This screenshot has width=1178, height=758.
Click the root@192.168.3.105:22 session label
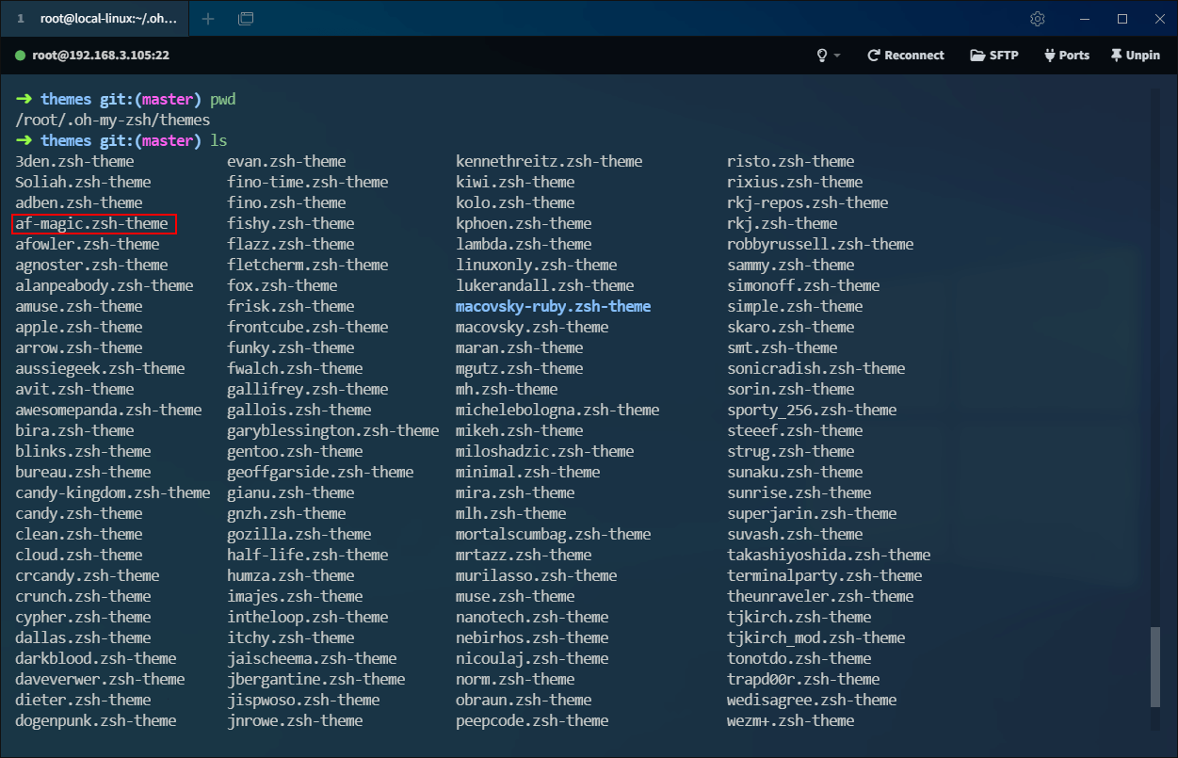point(101,56)
